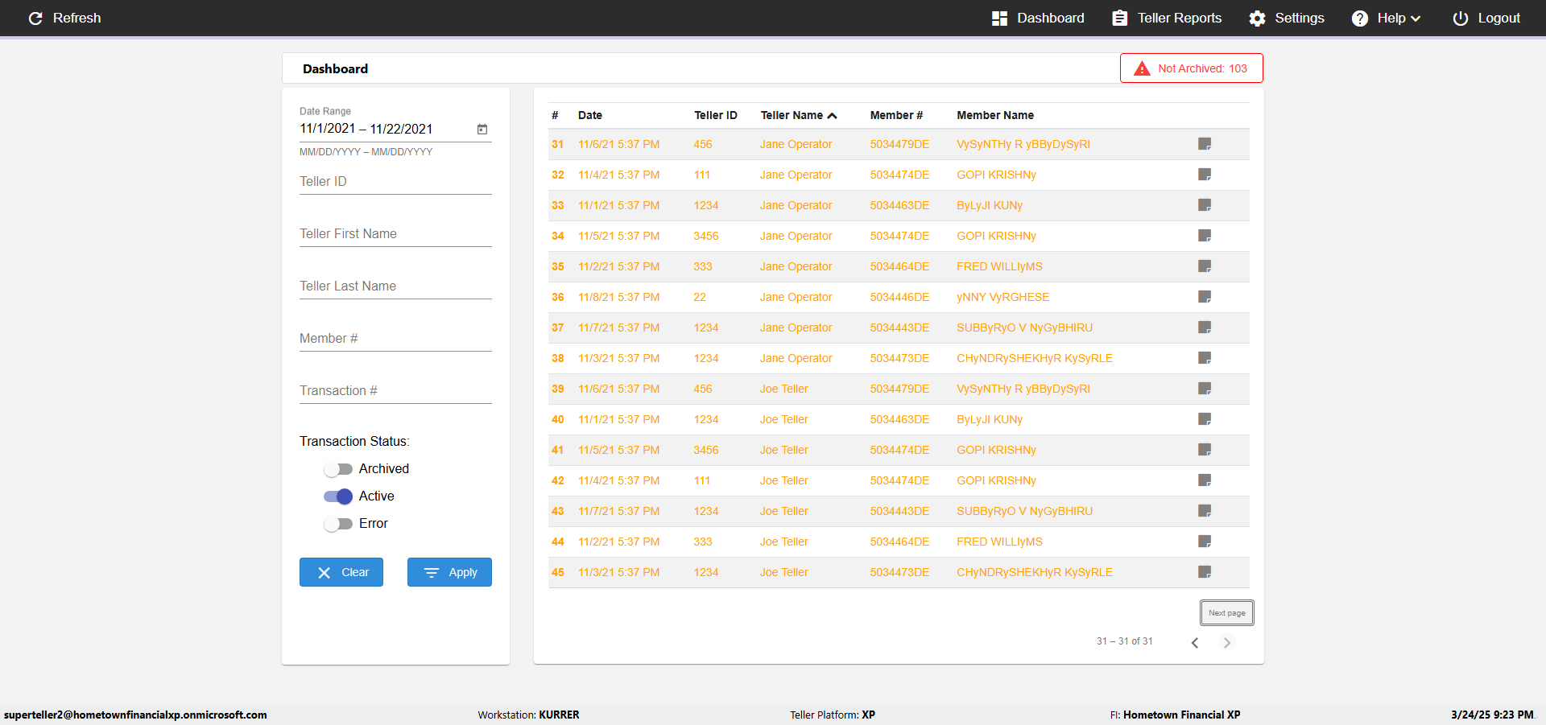
Task: Click the Not Archived warning alert
Action: [1191, 68]
